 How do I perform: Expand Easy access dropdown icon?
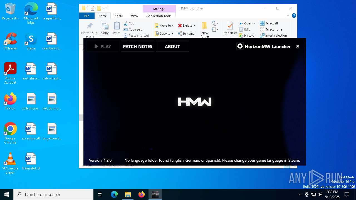pyautogui.click(x=215, y=29)
